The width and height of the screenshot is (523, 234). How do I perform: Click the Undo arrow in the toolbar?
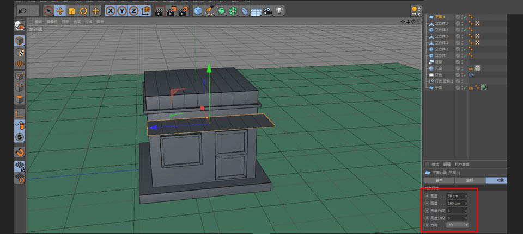tap(21, 10)
